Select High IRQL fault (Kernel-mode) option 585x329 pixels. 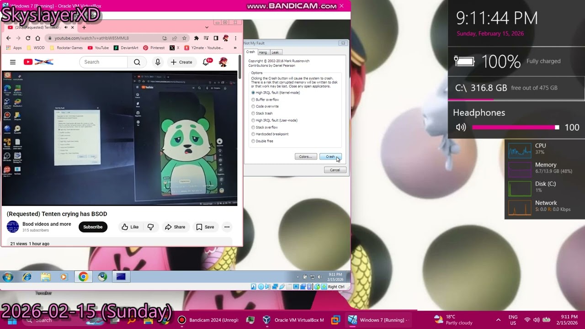[276, 93]
